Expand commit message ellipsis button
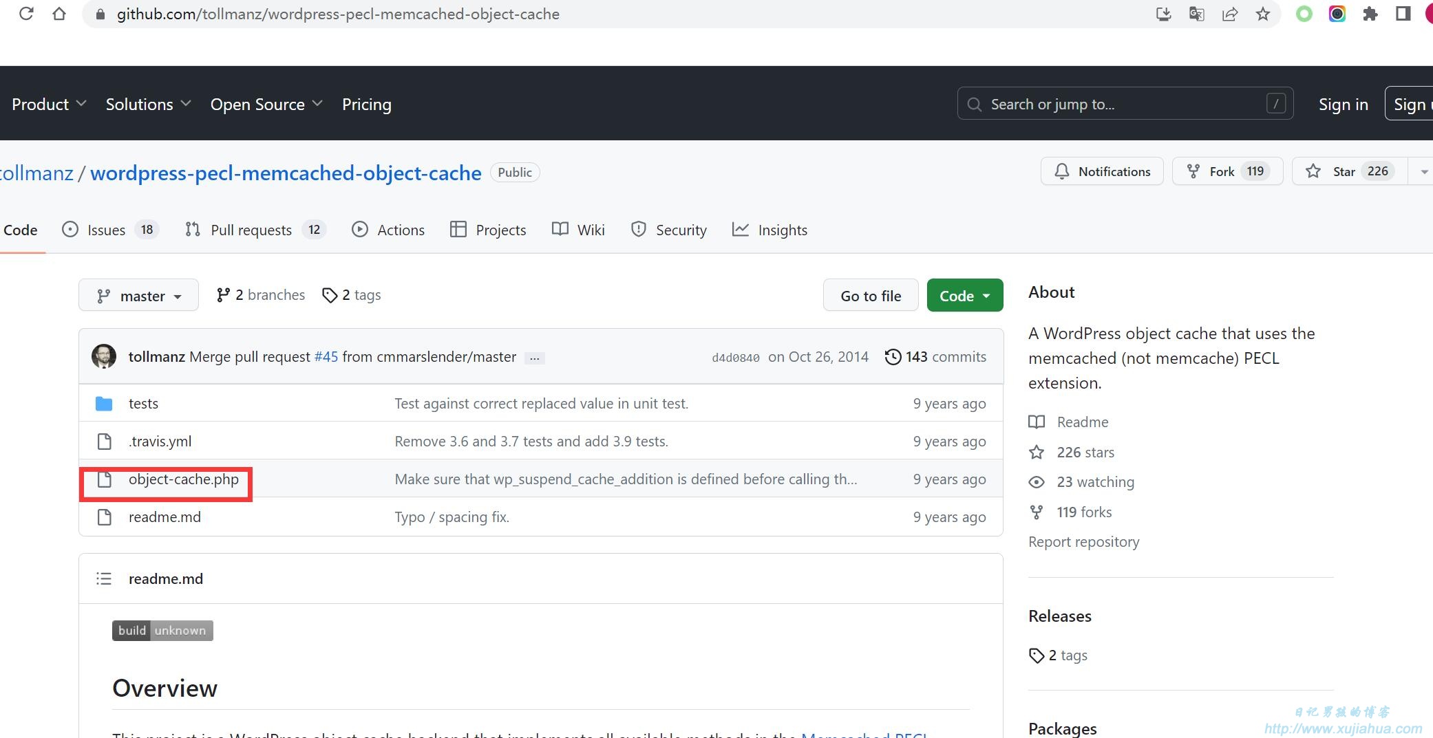1433x738 pixels. pyautogui.click(x=534, y=358)
